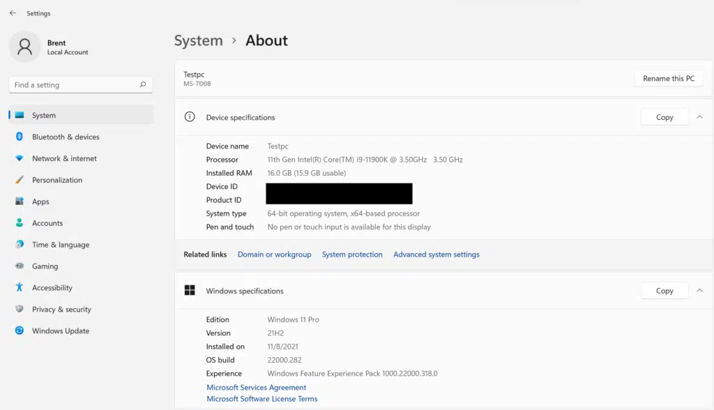Click the Version value 21H2
The image size is (714, 410).
[275, 333]
